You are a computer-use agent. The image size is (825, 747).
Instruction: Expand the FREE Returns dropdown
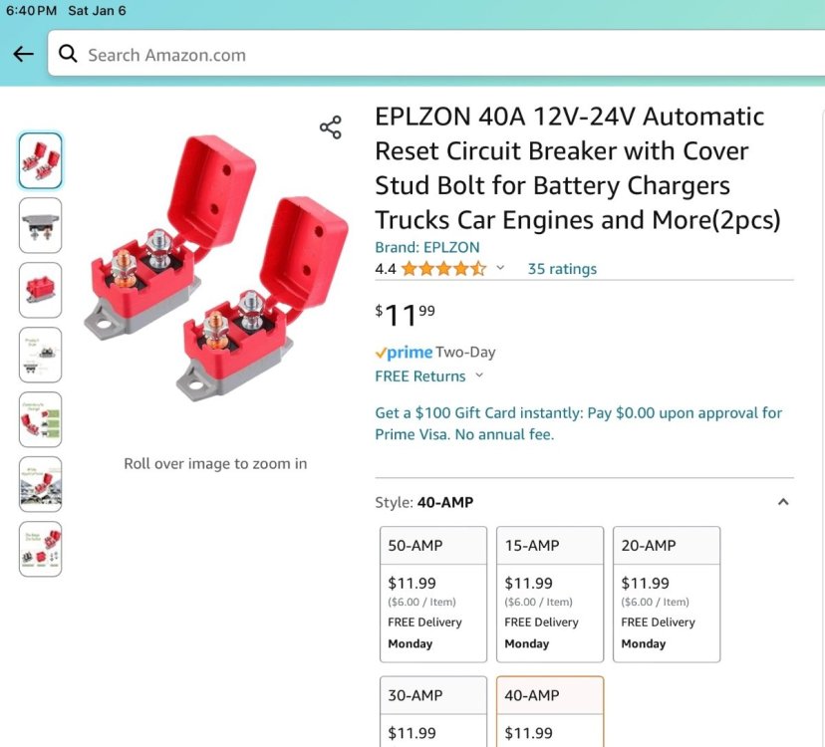[x=479, y=376]
